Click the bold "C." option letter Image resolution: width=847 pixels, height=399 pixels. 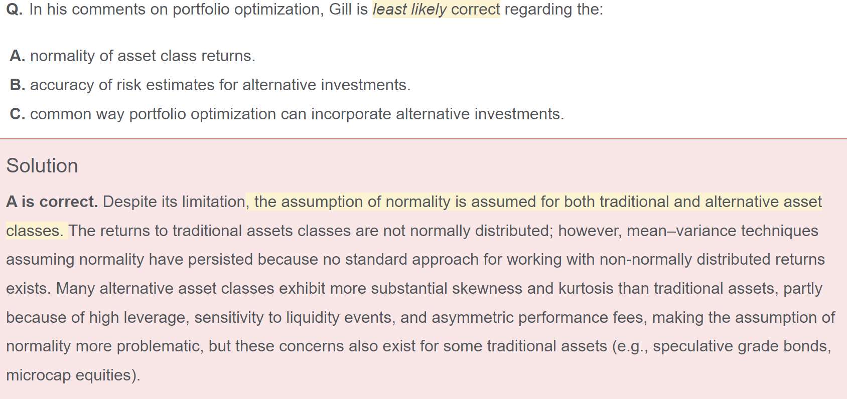coord(17,114)
